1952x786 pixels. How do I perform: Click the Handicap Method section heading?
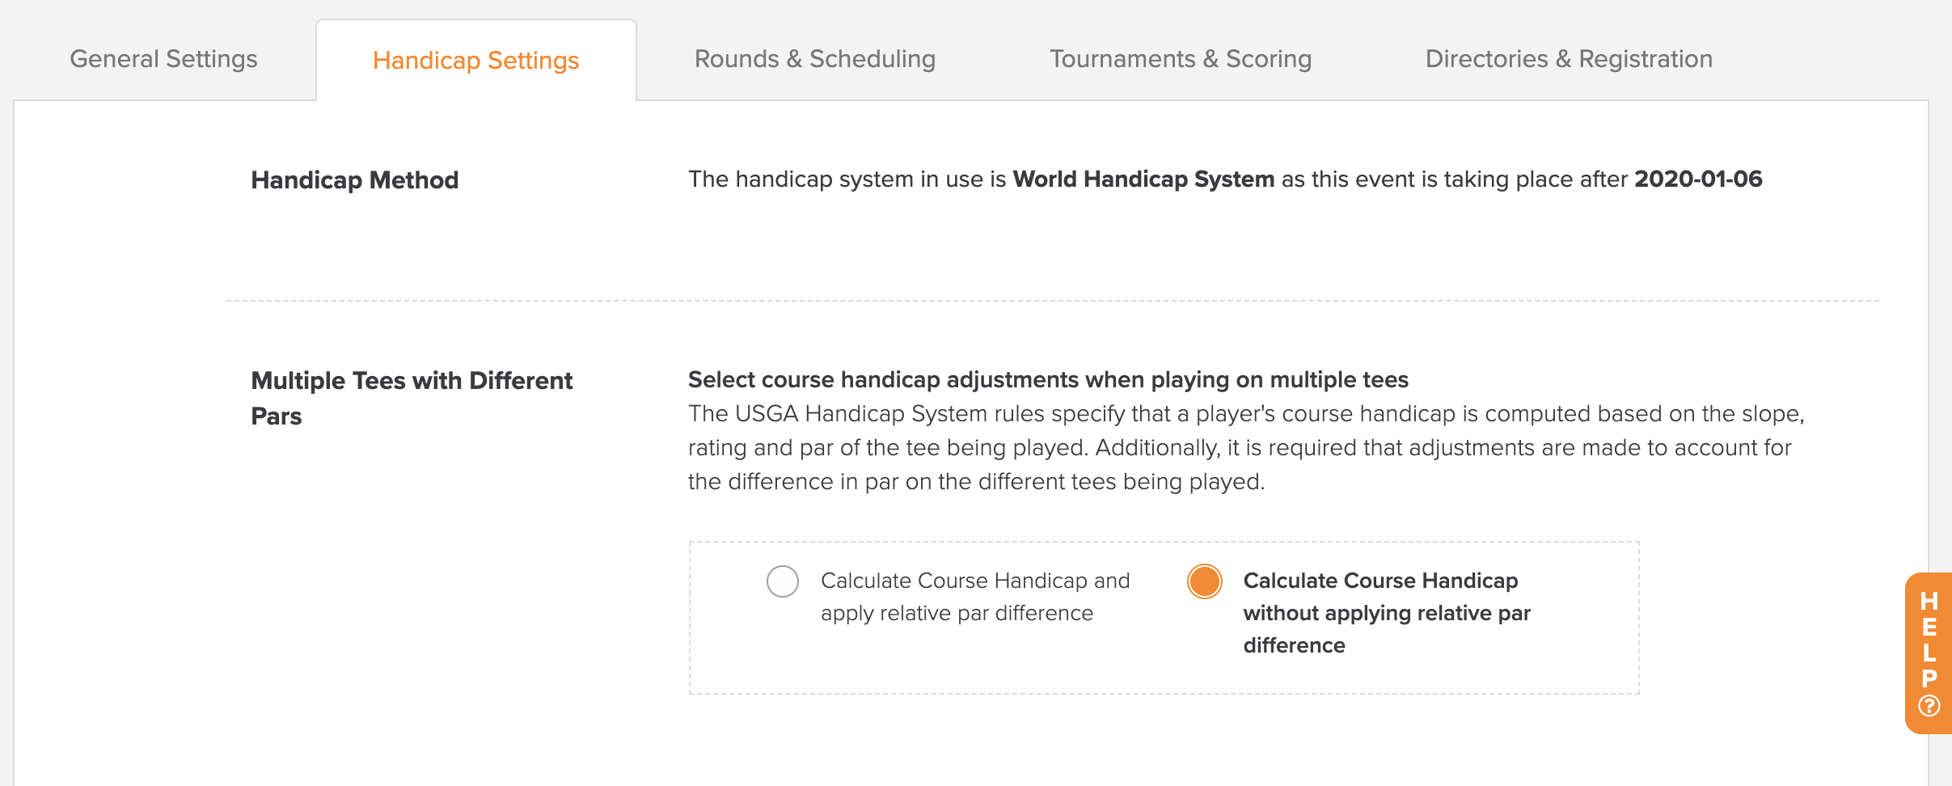pyautogui.click(x=355, y=180)
